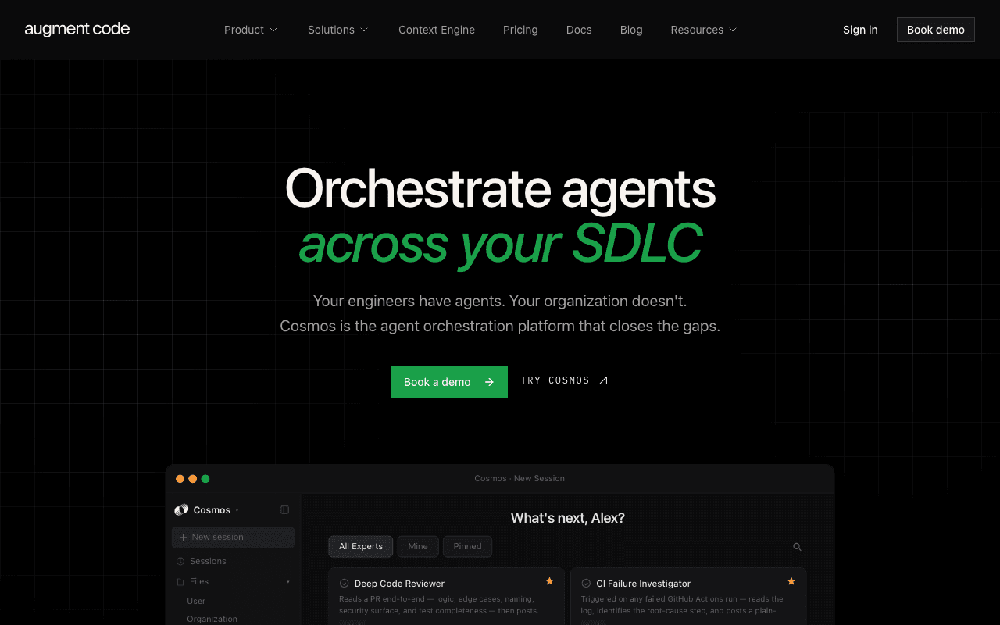This screenshot has height=625, width=1000.
Task: Click the green window dot in Cosmos
Action: [x=205, y=479]
